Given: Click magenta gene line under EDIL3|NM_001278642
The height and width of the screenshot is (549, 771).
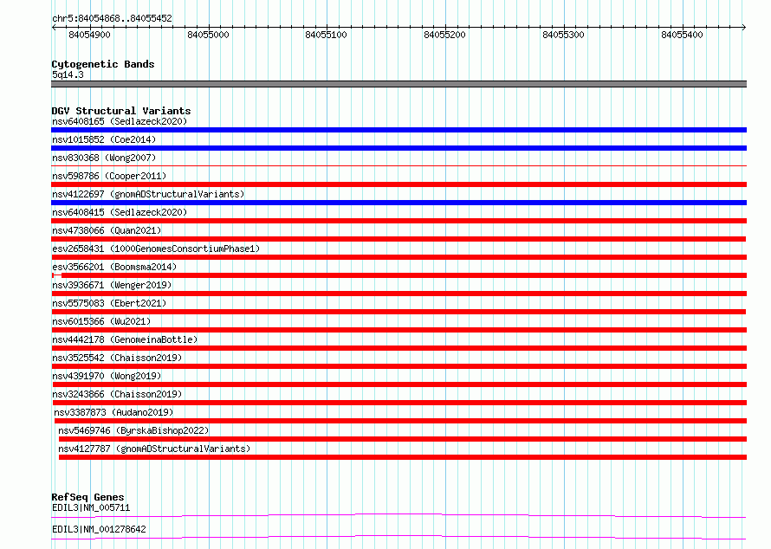Looking at the screenshot, I should 398,537.
